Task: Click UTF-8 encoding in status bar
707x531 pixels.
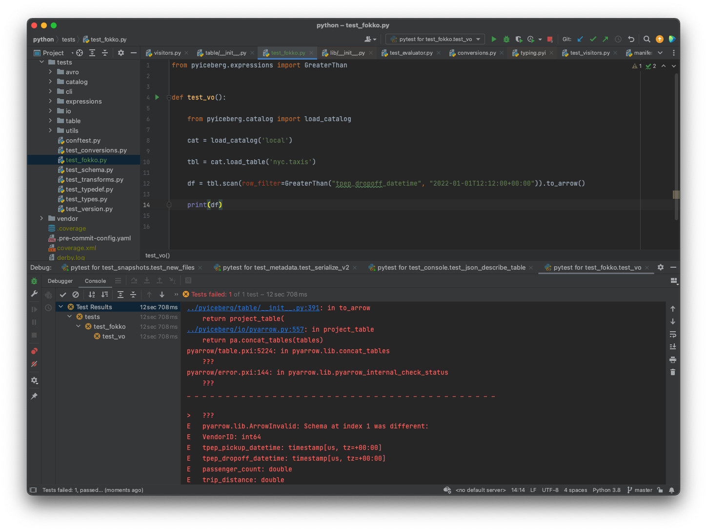Action: [x=550, y=490]
